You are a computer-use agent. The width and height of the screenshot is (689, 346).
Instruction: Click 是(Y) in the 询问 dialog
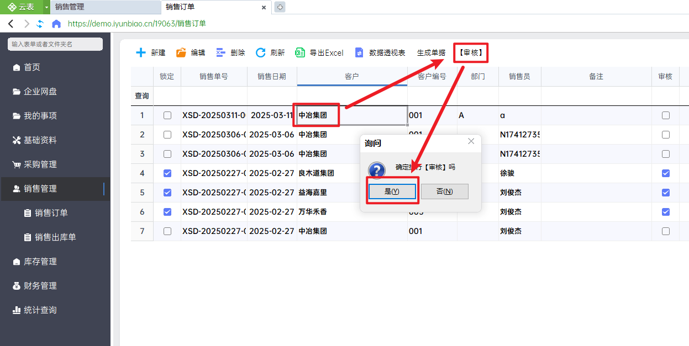392,191
